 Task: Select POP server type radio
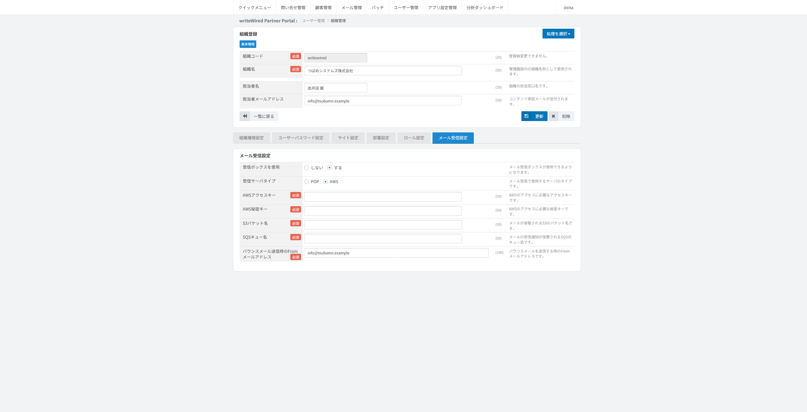coord(306,182)
